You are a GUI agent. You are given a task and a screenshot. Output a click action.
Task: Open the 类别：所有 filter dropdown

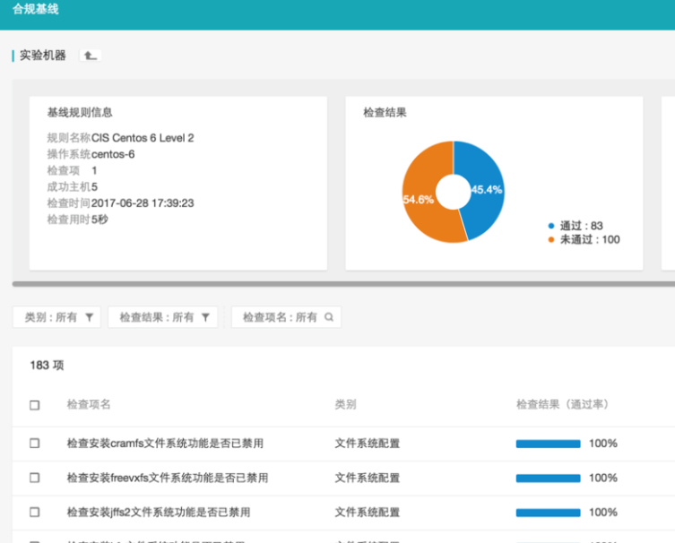click(x=56, y=317)
